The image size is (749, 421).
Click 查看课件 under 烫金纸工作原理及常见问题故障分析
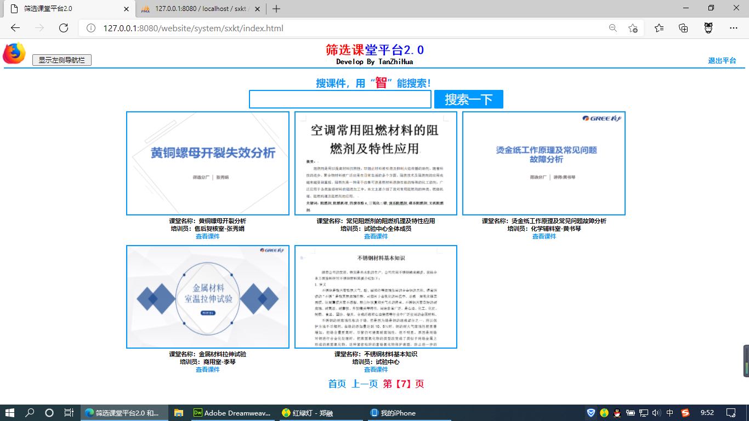(544, 236)
